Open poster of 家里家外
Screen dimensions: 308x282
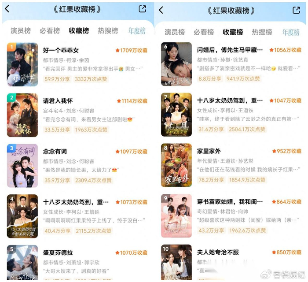point(176,165)
